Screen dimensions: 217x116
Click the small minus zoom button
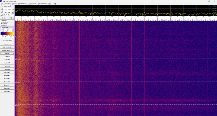coord(8,18)
